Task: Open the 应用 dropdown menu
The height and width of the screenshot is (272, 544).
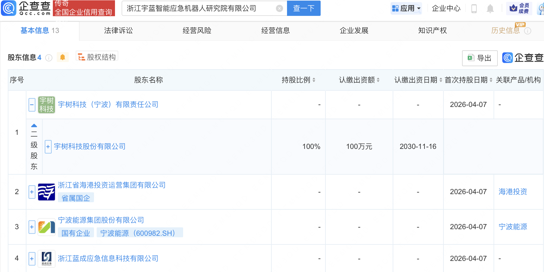Action: (406, 8)
